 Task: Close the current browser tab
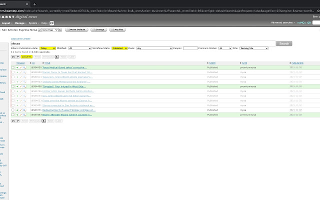(27, 4)
